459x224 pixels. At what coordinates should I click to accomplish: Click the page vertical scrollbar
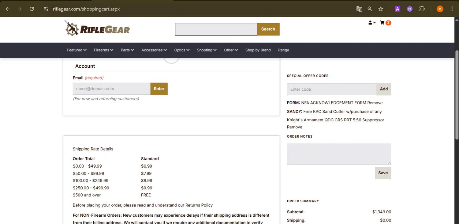457,95
